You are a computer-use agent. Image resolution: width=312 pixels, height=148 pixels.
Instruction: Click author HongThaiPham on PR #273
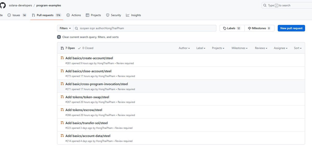coord(107,76)
